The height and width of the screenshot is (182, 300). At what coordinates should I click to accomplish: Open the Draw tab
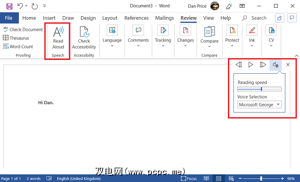[68, 18]
